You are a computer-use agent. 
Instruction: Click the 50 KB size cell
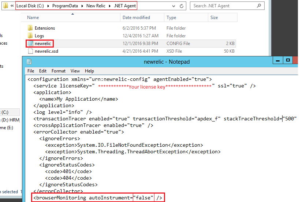(229, 51)
